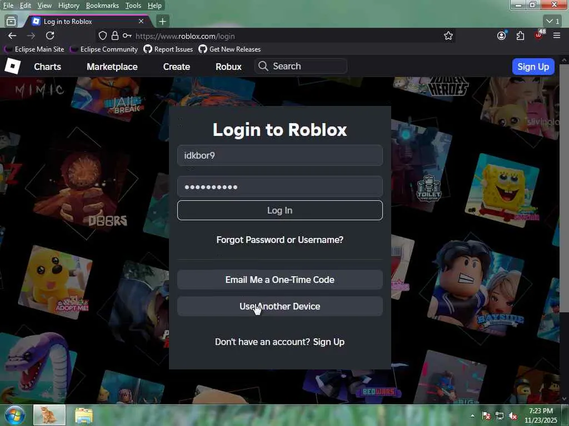
Task: Click the Roblox logo home icon
Action: point(12,67)
